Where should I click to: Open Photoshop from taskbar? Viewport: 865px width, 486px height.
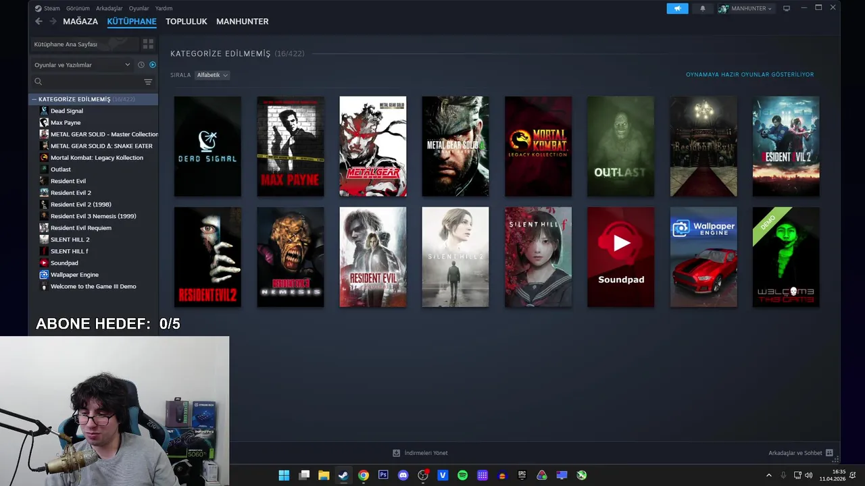(x=383, y=475)
